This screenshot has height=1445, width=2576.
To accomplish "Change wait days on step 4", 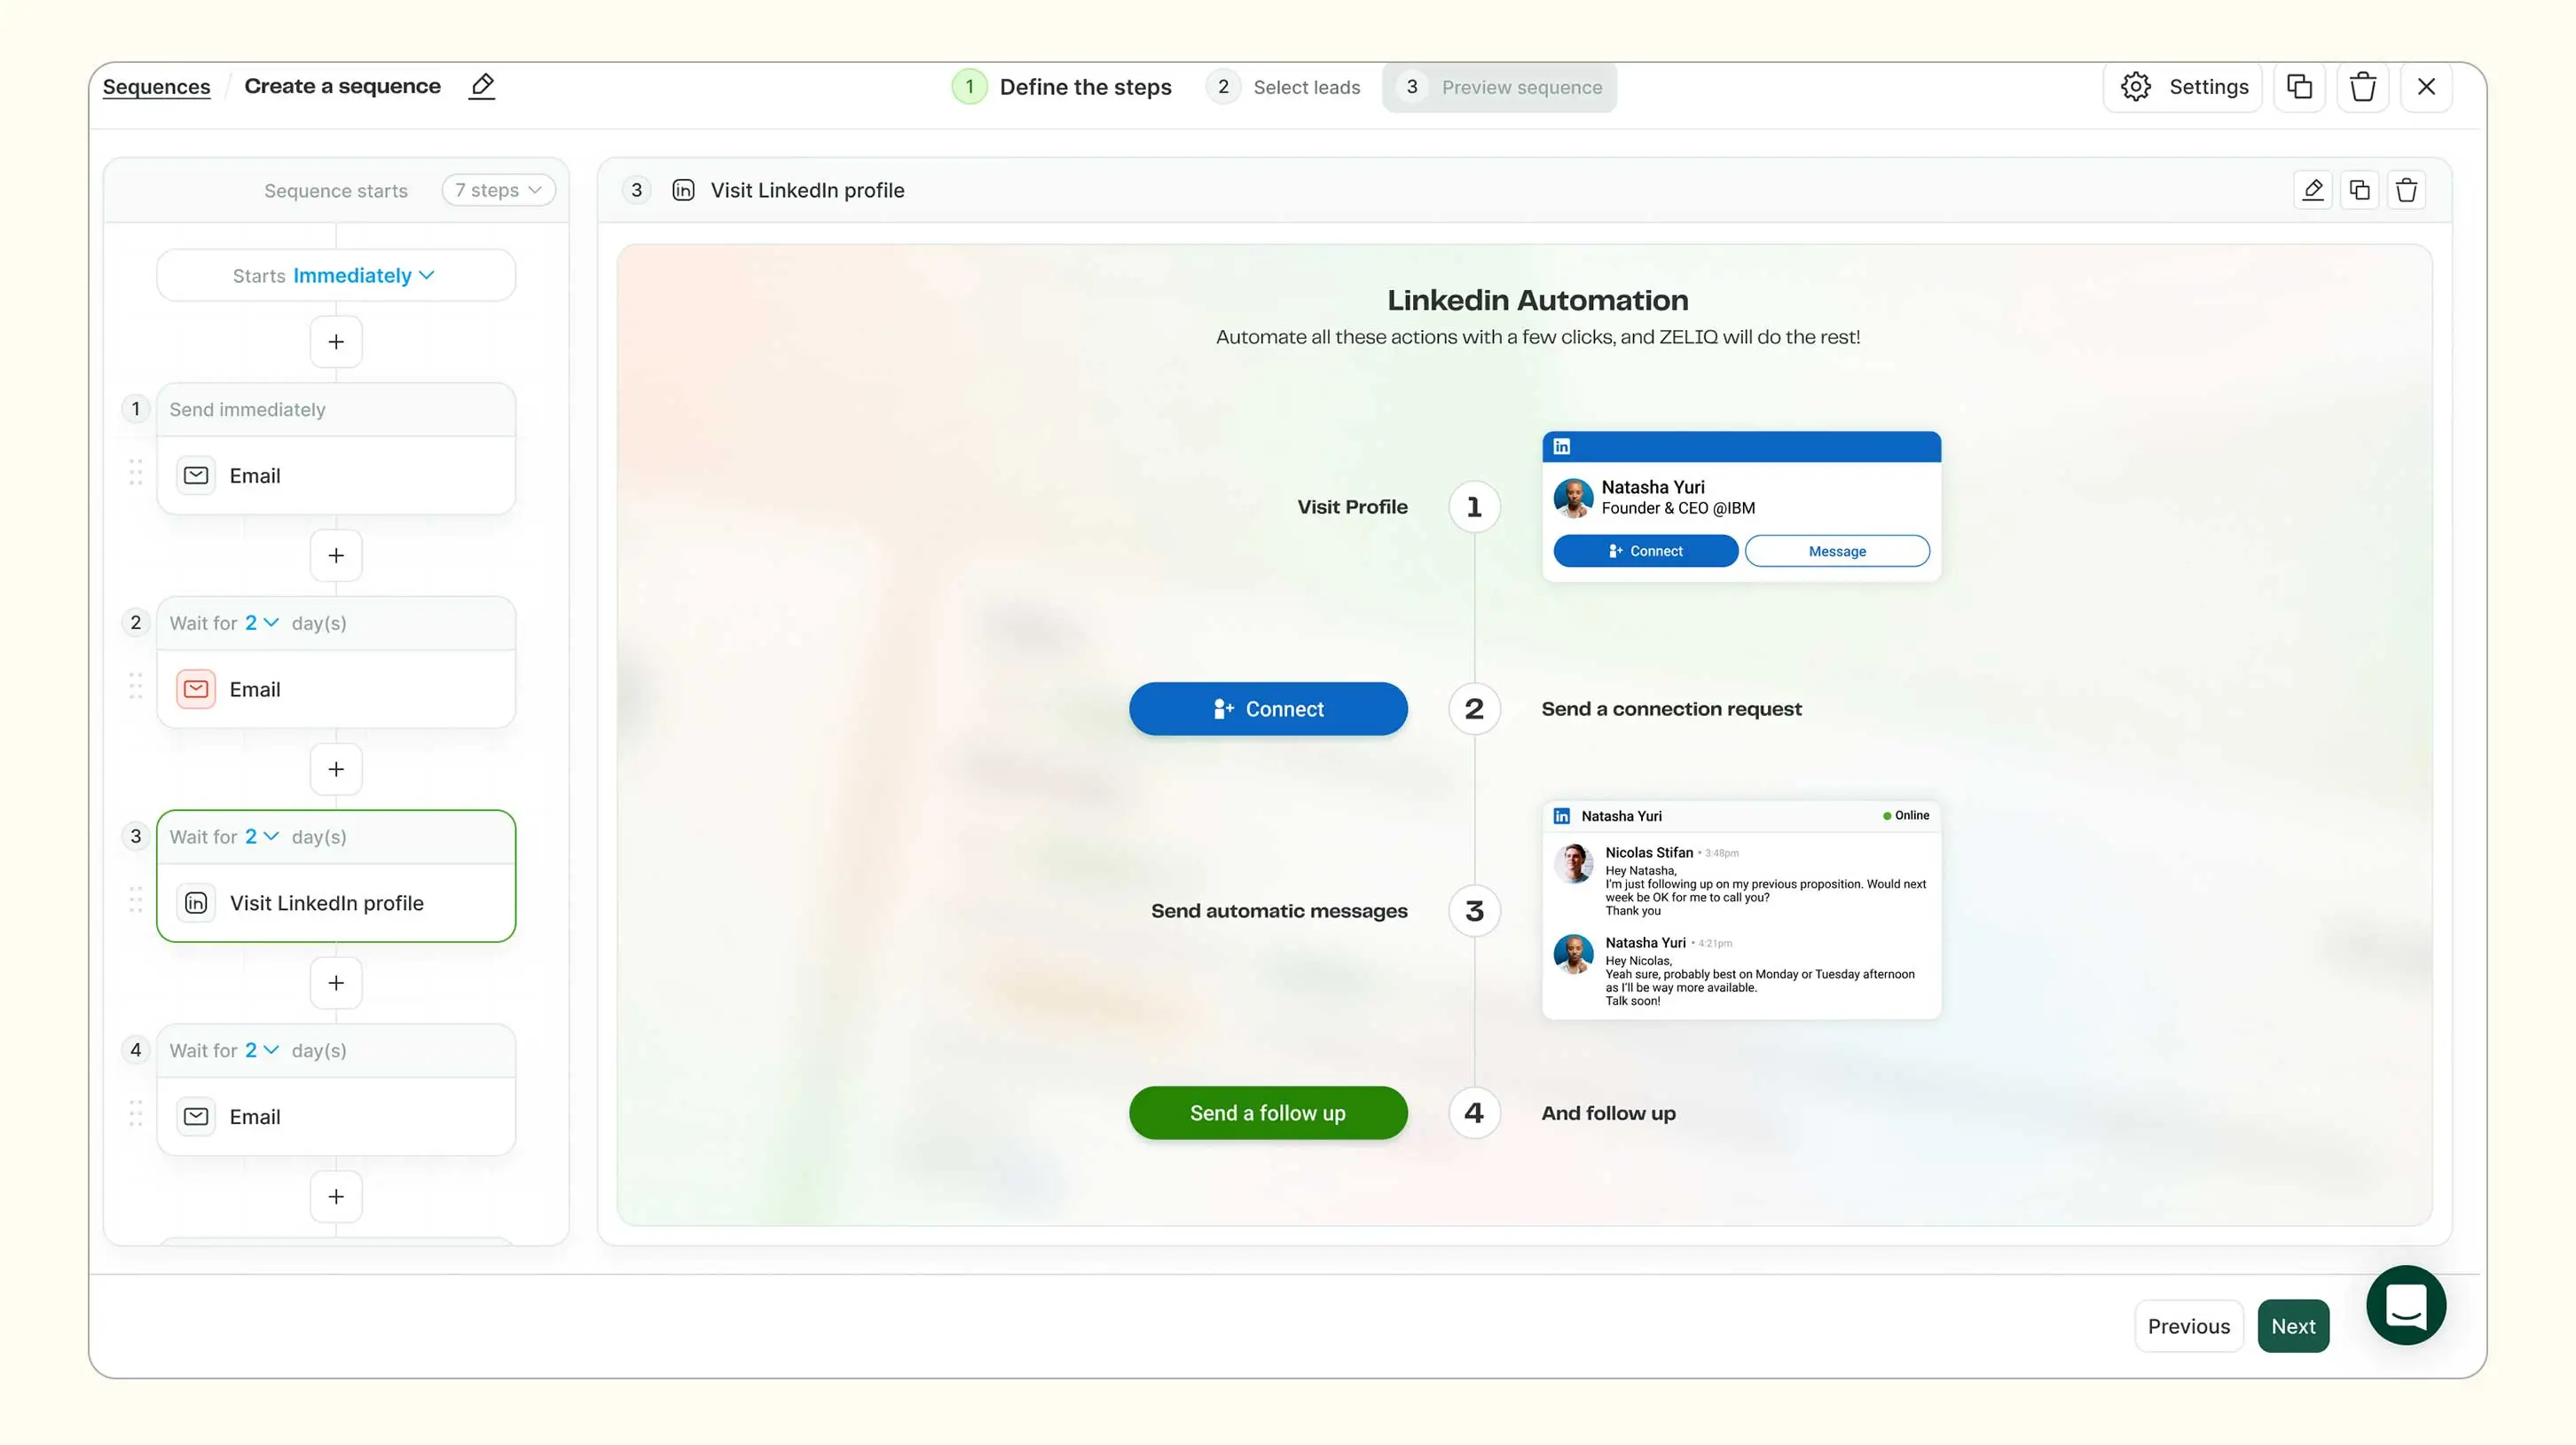I will (261, 1050).
